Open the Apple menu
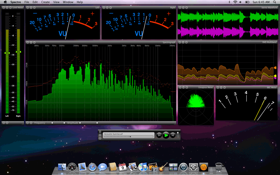This screenshot has width=280, height=175. pyautogui.click(x=5, y=2)
